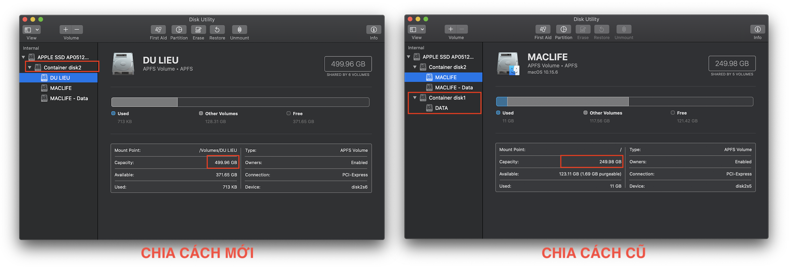Open View dropdown chevron in DU LIEU window
This screenshot has width=789, height=269.
pyautogui.click(x=37, y=30)
